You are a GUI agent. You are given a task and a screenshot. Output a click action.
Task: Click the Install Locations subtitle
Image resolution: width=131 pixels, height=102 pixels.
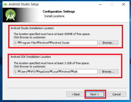[54, 16]
